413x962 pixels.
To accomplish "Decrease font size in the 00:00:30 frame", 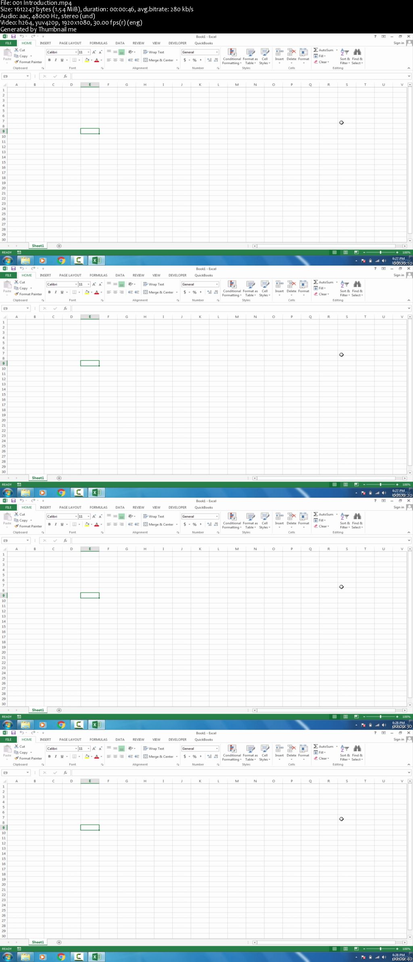I will [x=100, y=516].
